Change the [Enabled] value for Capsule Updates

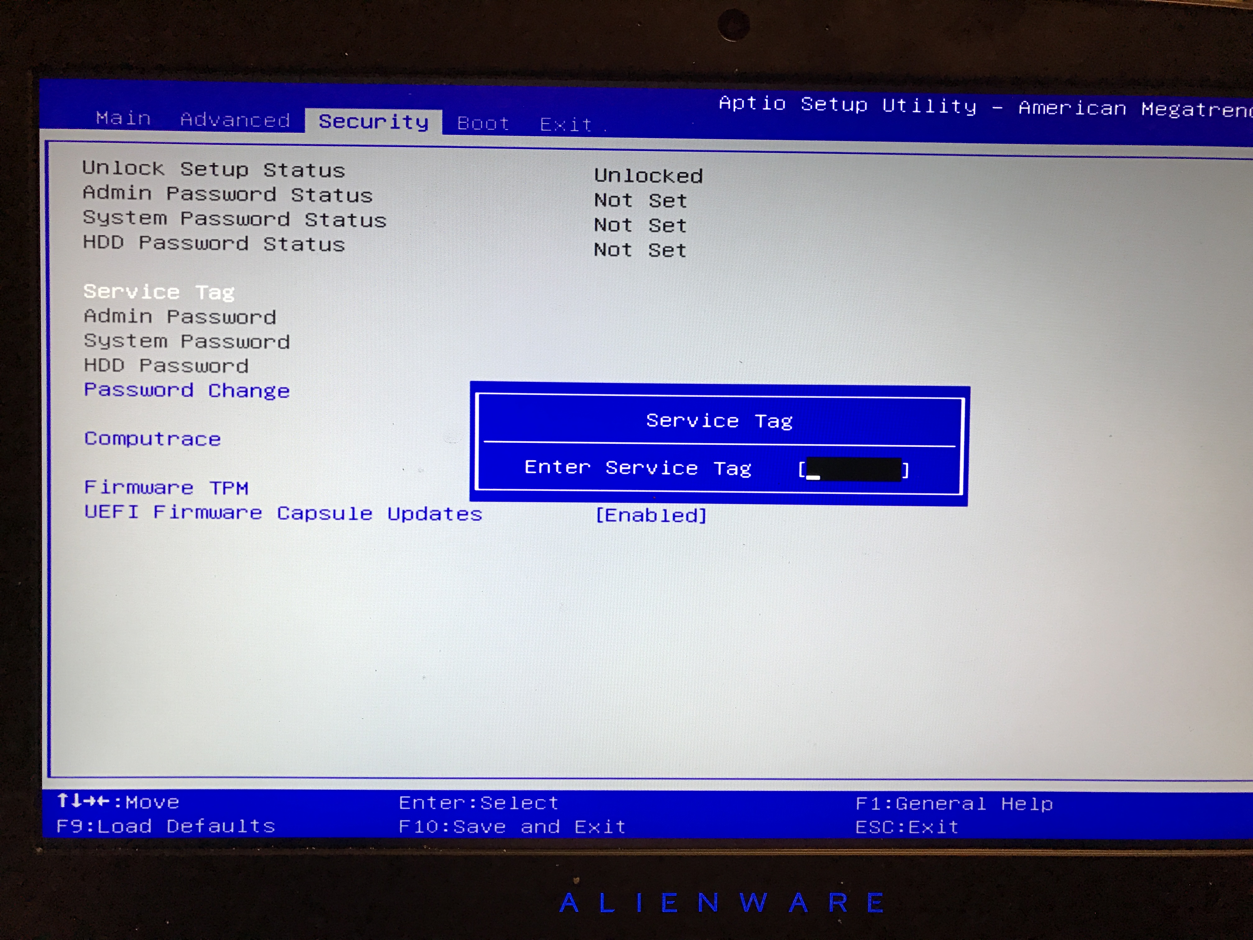tap(651, 515)
